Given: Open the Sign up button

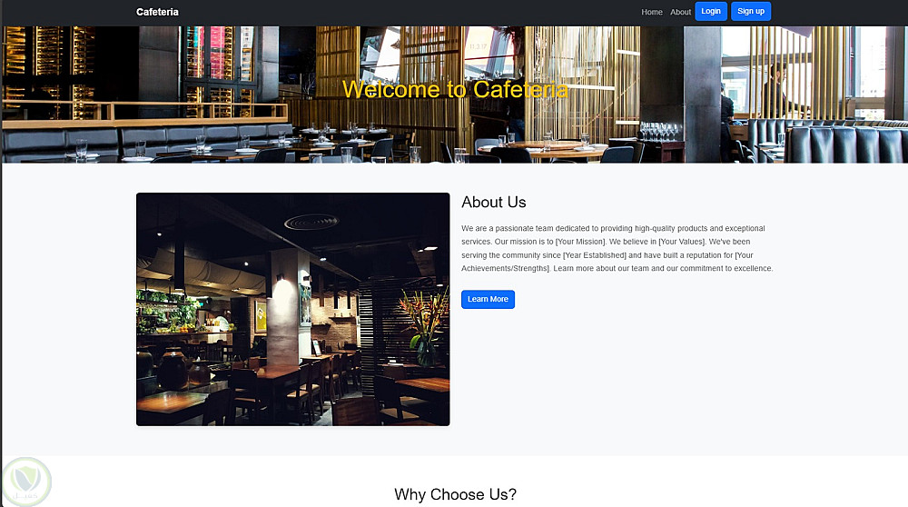Looking at the screenshot, I should 751,11.
